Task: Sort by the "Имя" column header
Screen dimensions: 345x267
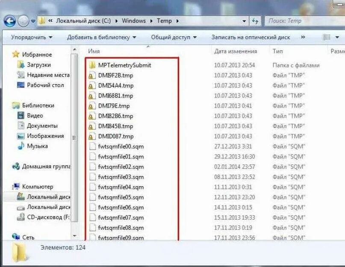Action: tap(94, 51)
